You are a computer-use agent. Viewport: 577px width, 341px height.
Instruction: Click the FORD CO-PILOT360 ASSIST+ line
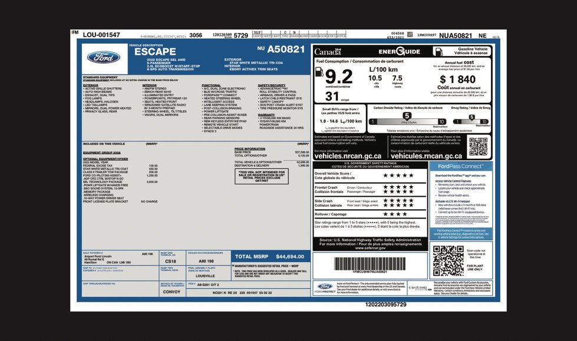(x=120, y=176)
